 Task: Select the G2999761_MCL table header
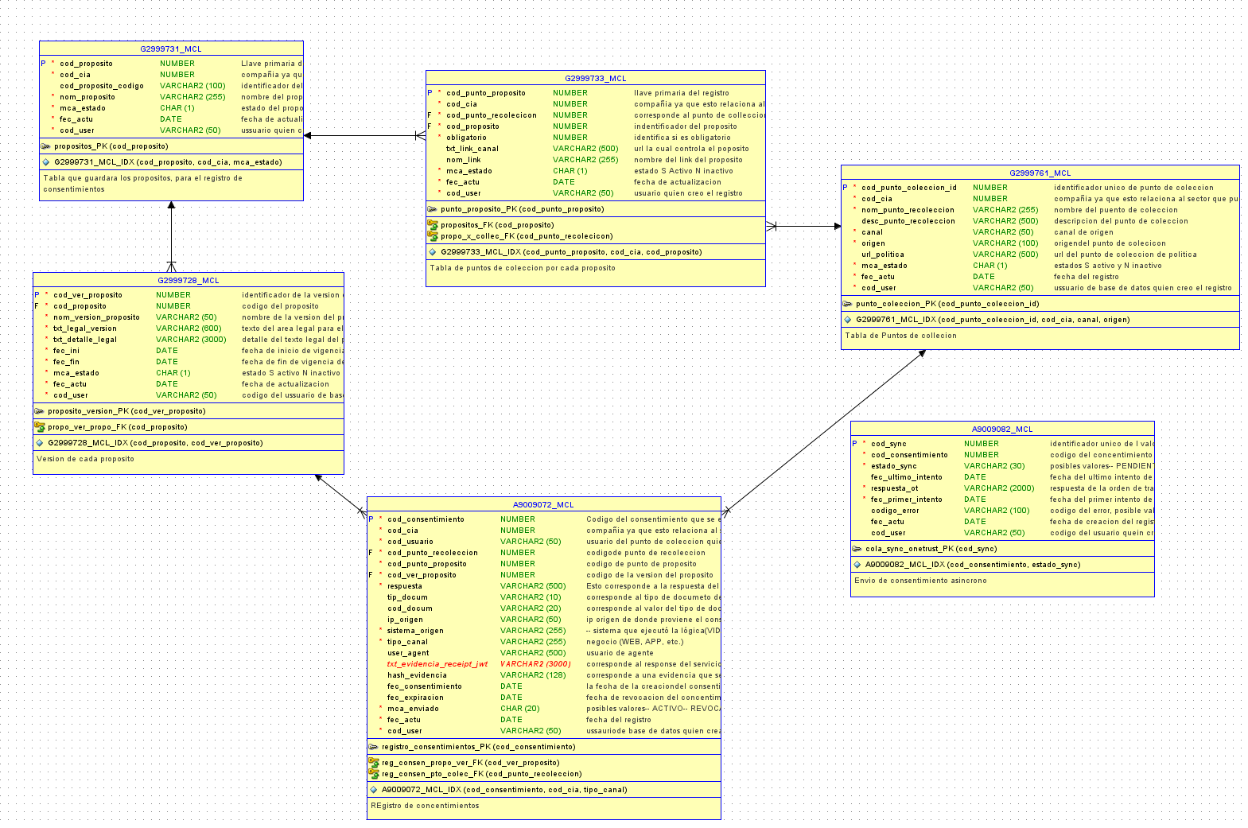pos(1040,173)
